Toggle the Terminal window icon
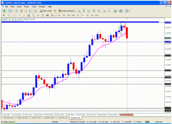This screenshot has width=172, height=124. (x=31, y=11)
